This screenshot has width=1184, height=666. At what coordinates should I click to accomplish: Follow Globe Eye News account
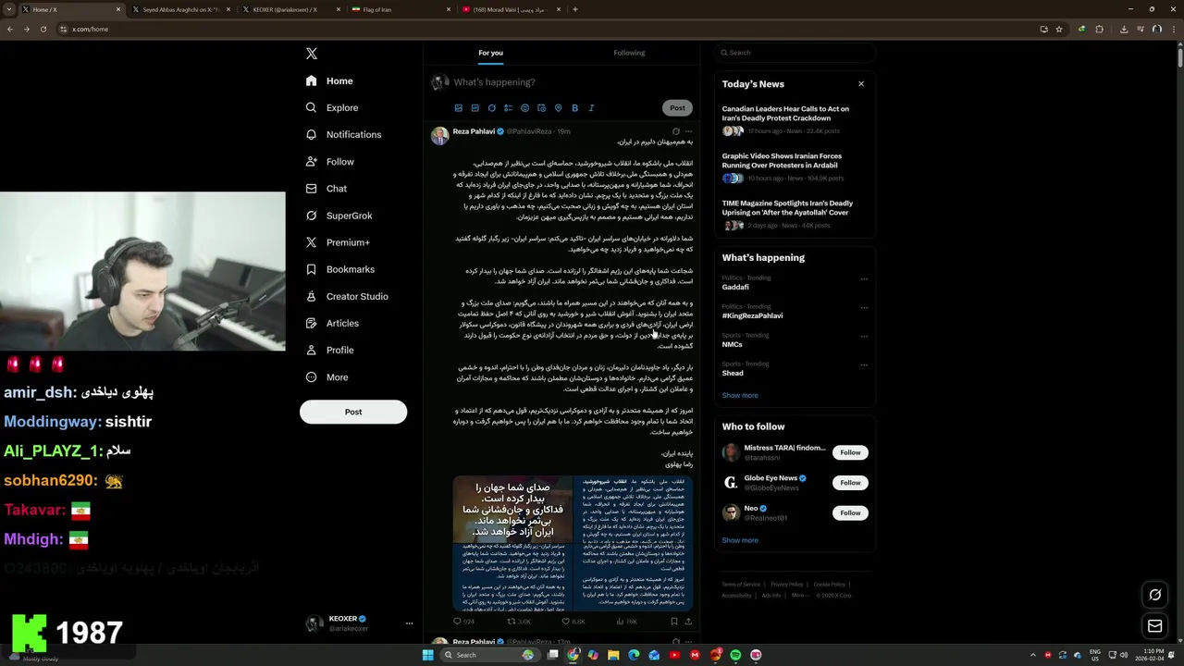(x=850, y=482)
